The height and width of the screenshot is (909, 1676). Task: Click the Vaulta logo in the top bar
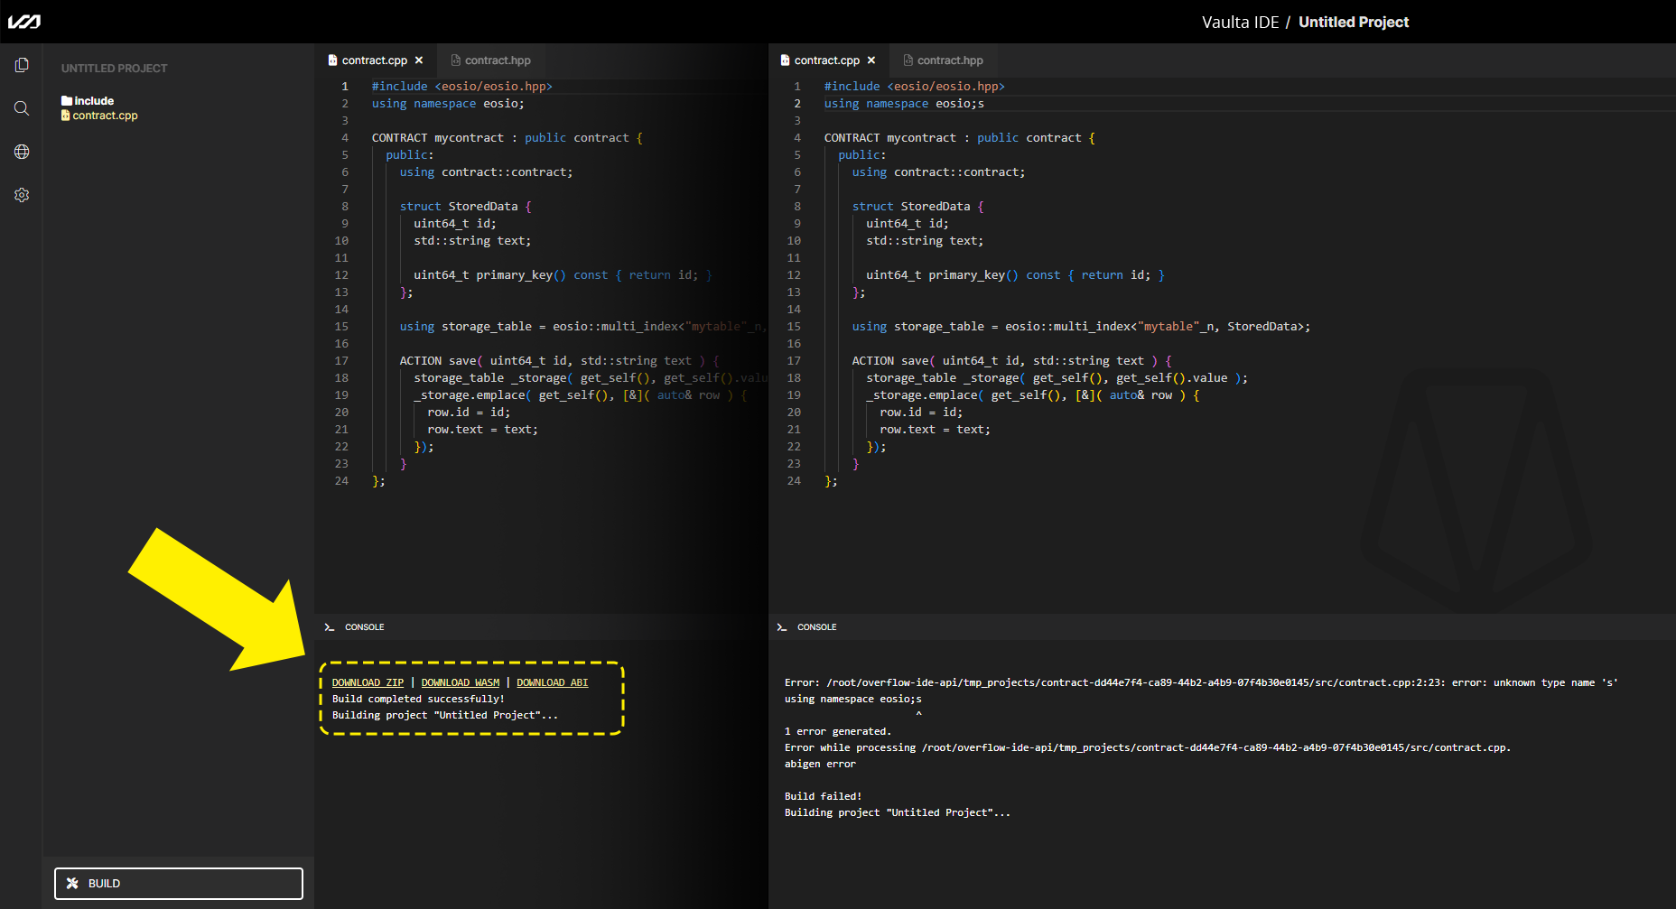point(24,21)
